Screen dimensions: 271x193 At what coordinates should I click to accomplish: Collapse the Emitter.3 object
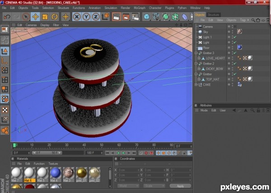[196, 53]
